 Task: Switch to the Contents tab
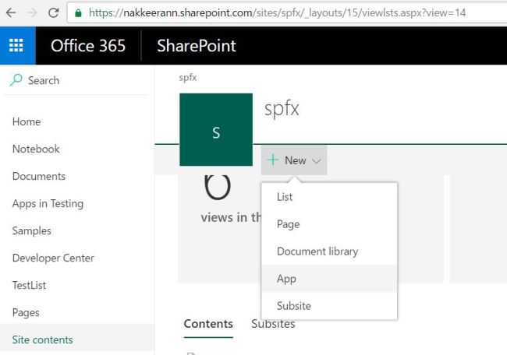(x=208, y=324)
